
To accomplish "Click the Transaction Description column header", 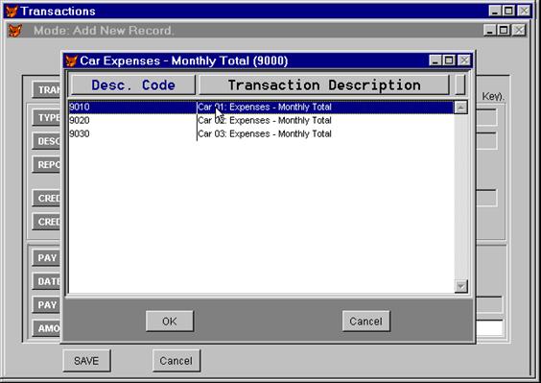I will pos(324,85).
